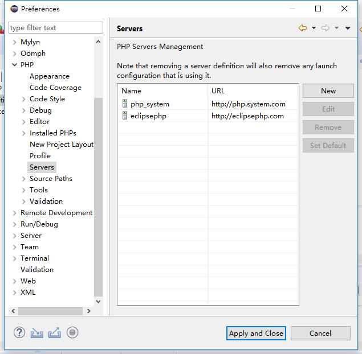
Task: Open the Forward history dropdown arrow
Action: click(336, 28)
